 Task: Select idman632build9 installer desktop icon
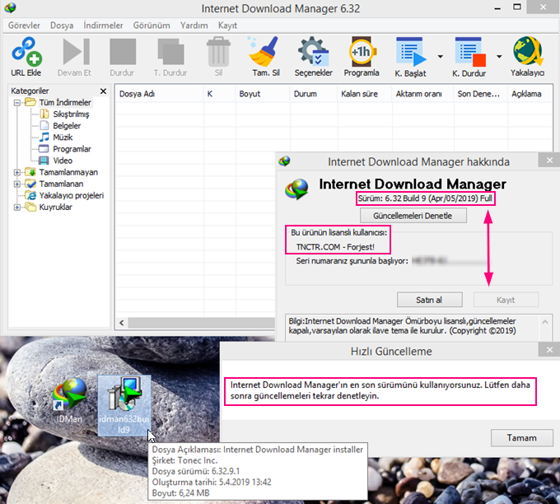[124, 405]
